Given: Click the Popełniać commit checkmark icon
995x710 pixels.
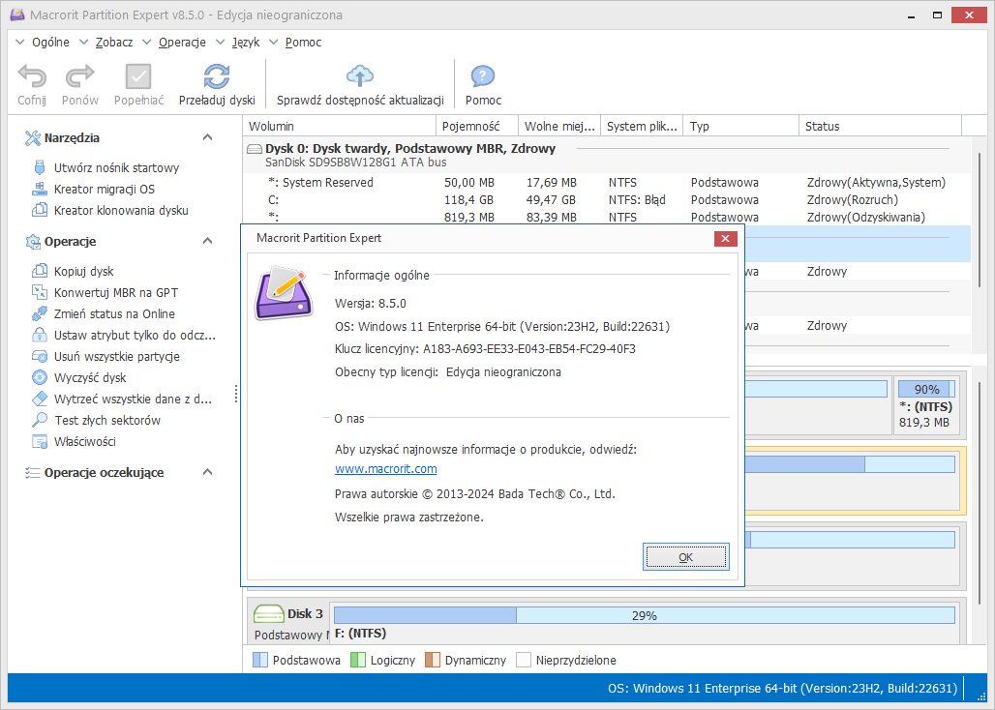Looking at the screenshot, I should click(x=138, y=76).
